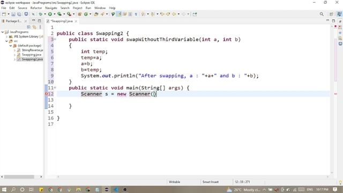This screenshot has height=193, width=343.
Task: Open the Debug configurations dropdown arrow
Action: (x=45, y=14)
